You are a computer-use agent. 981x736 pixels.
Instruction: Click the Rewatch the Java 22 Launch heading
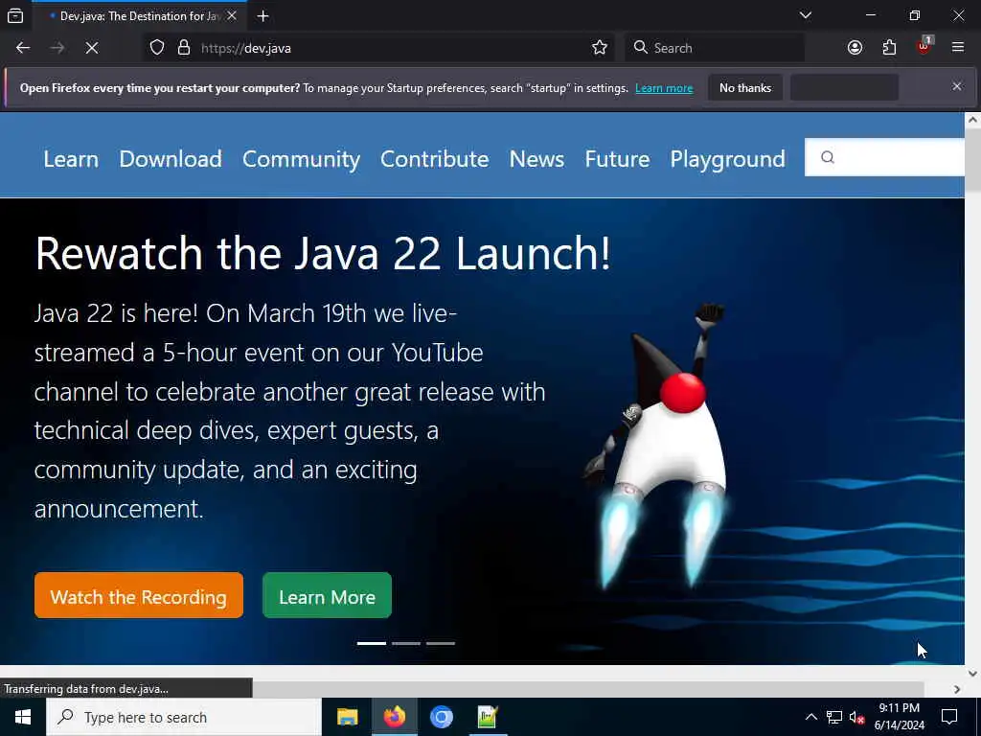322,253
